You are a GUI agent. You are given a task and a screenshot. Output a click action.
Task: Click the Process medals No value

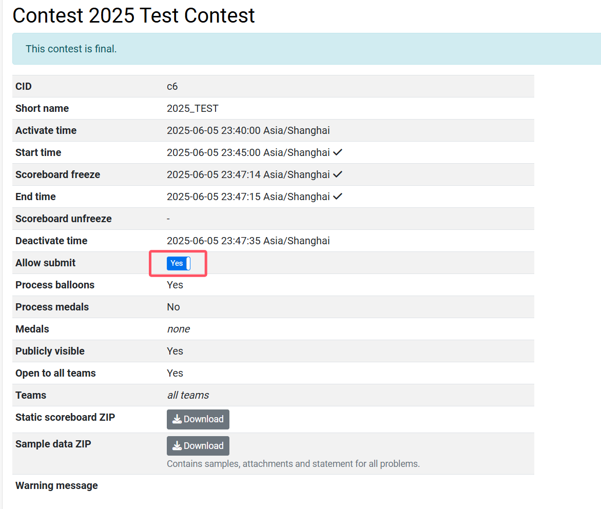pos(173,307)
